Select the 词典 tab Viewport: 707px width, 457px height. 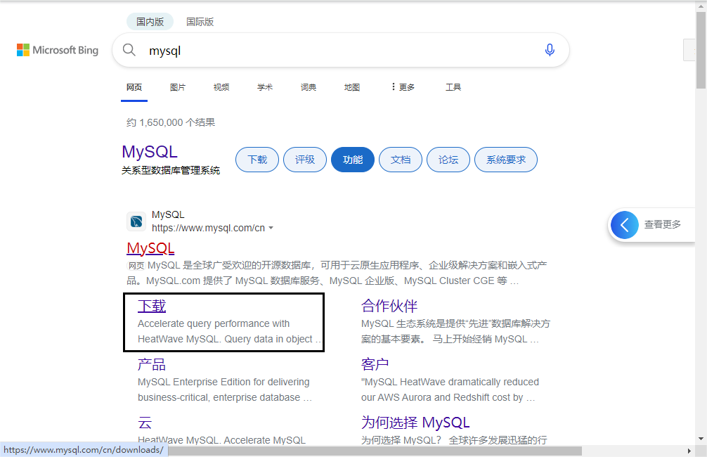[x=309, y=87]
